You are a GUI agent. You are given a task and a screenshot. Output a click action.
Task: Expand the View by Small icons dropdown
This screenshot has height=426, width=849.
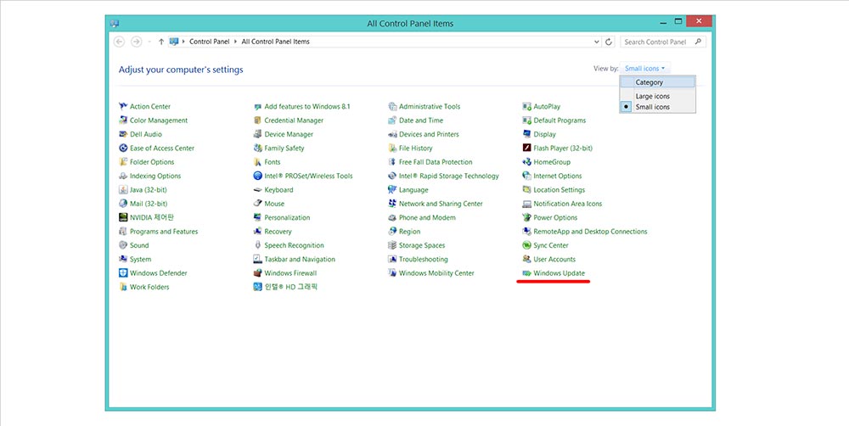coord(645,69)
